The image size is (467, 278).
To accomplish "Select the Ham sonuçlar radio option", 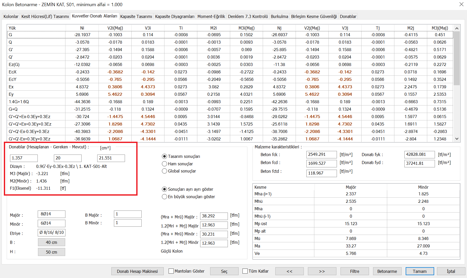I will click(x=164, y=164).
